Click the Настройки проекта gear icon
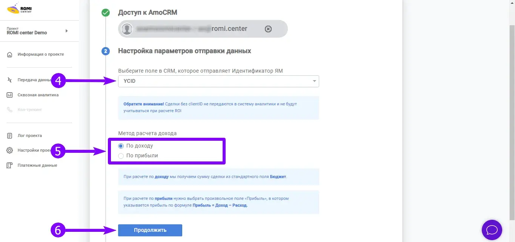515x242 pixels. coord(10,151)
